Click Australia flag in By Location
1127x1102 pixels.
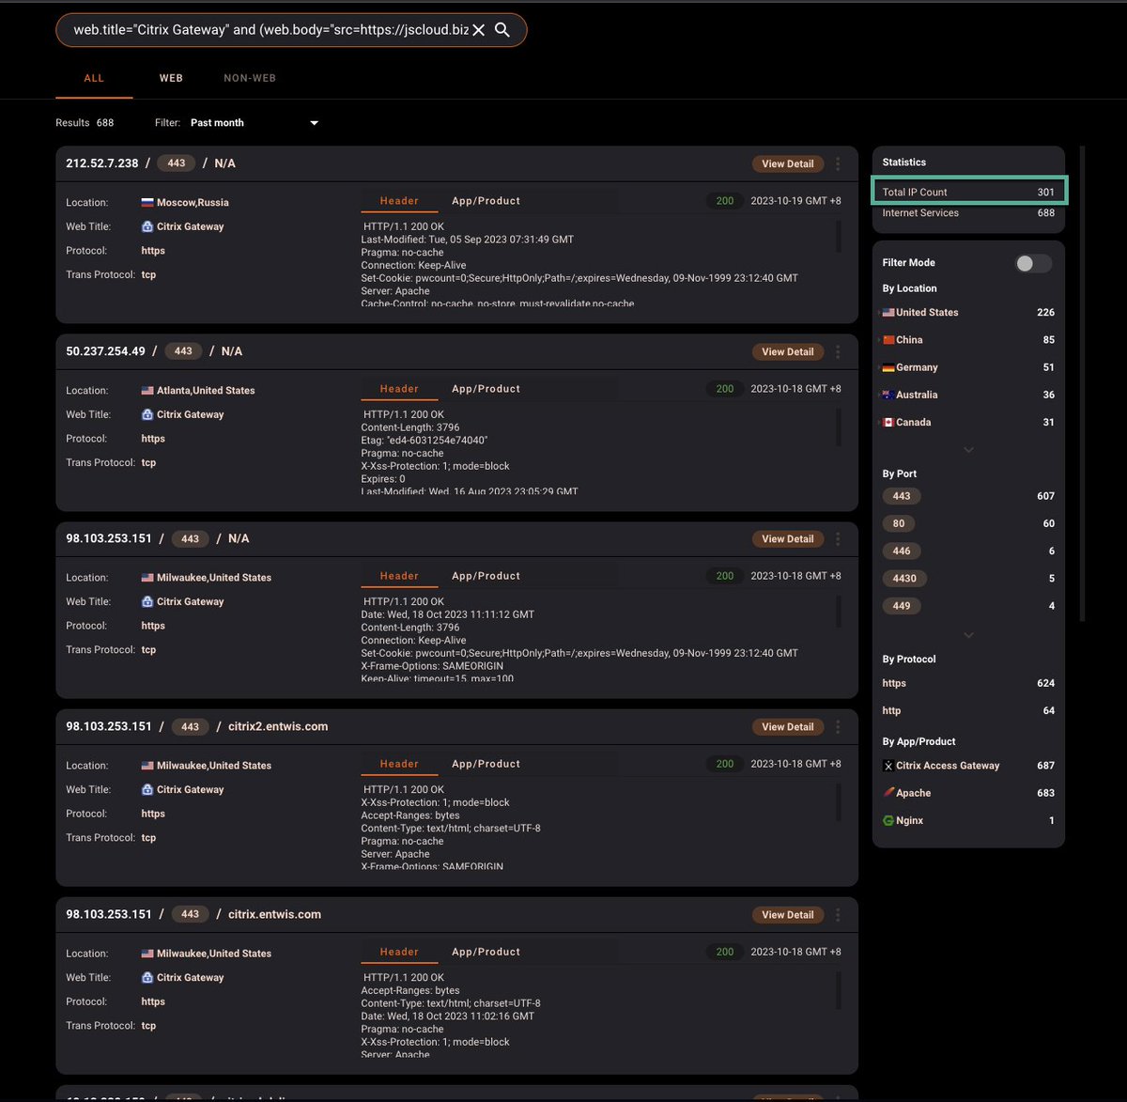tap(888, 396)
